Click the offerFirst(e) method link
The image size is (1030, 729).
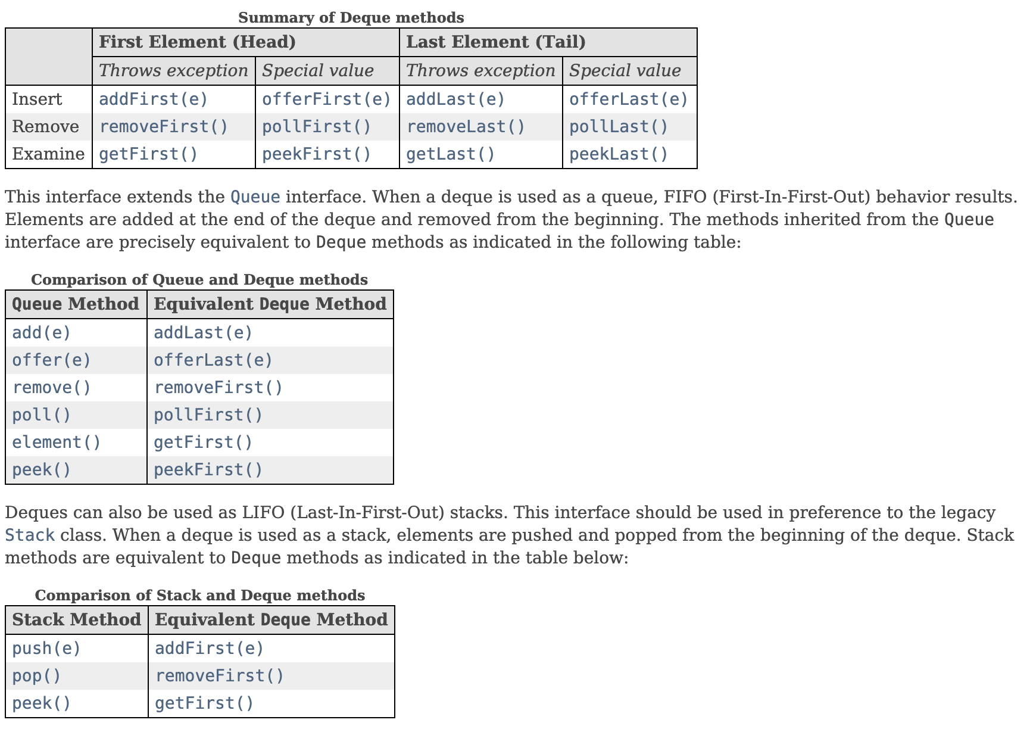click(x=326, y=99)
